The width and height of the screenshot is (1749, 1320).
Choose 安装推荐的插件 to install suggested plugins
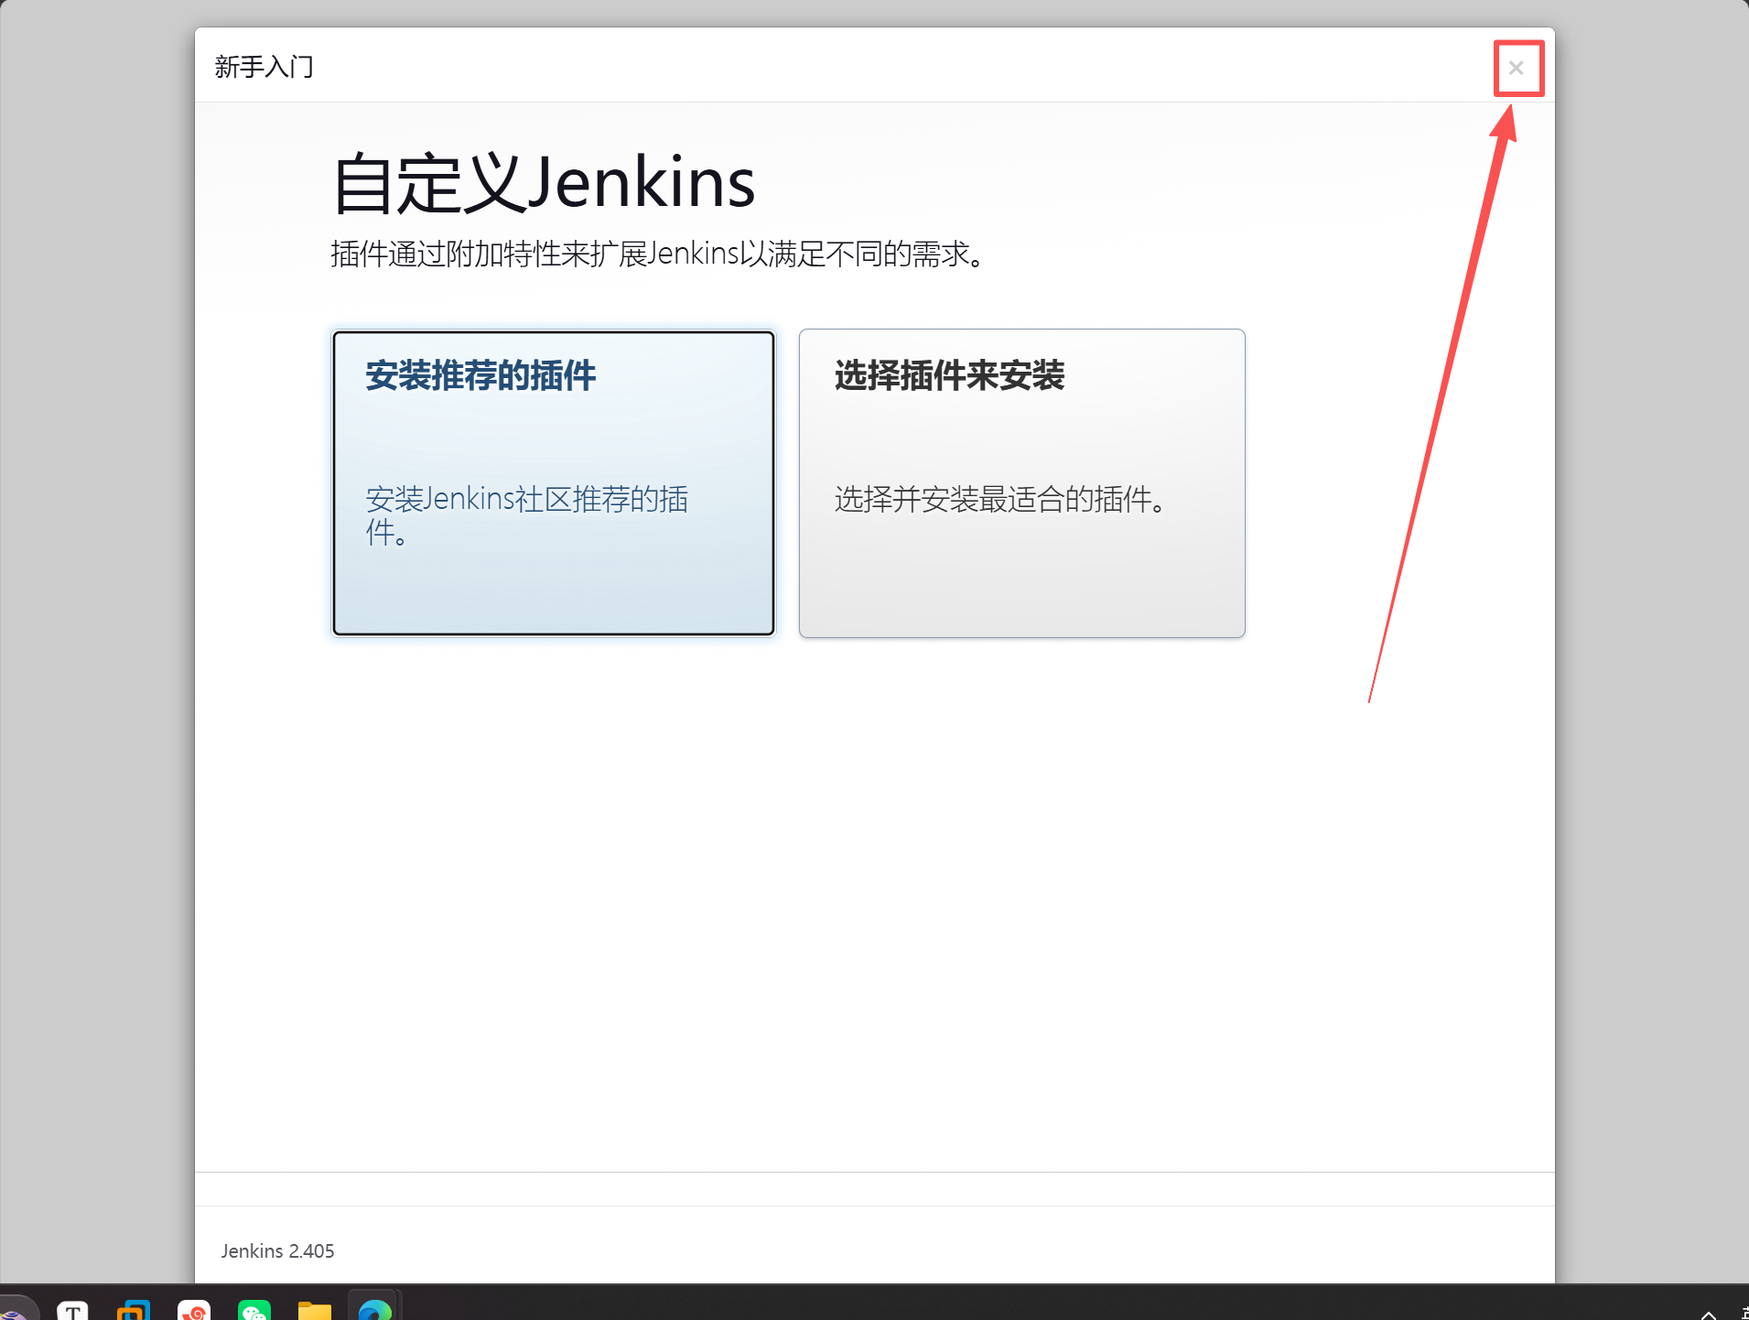554,483
